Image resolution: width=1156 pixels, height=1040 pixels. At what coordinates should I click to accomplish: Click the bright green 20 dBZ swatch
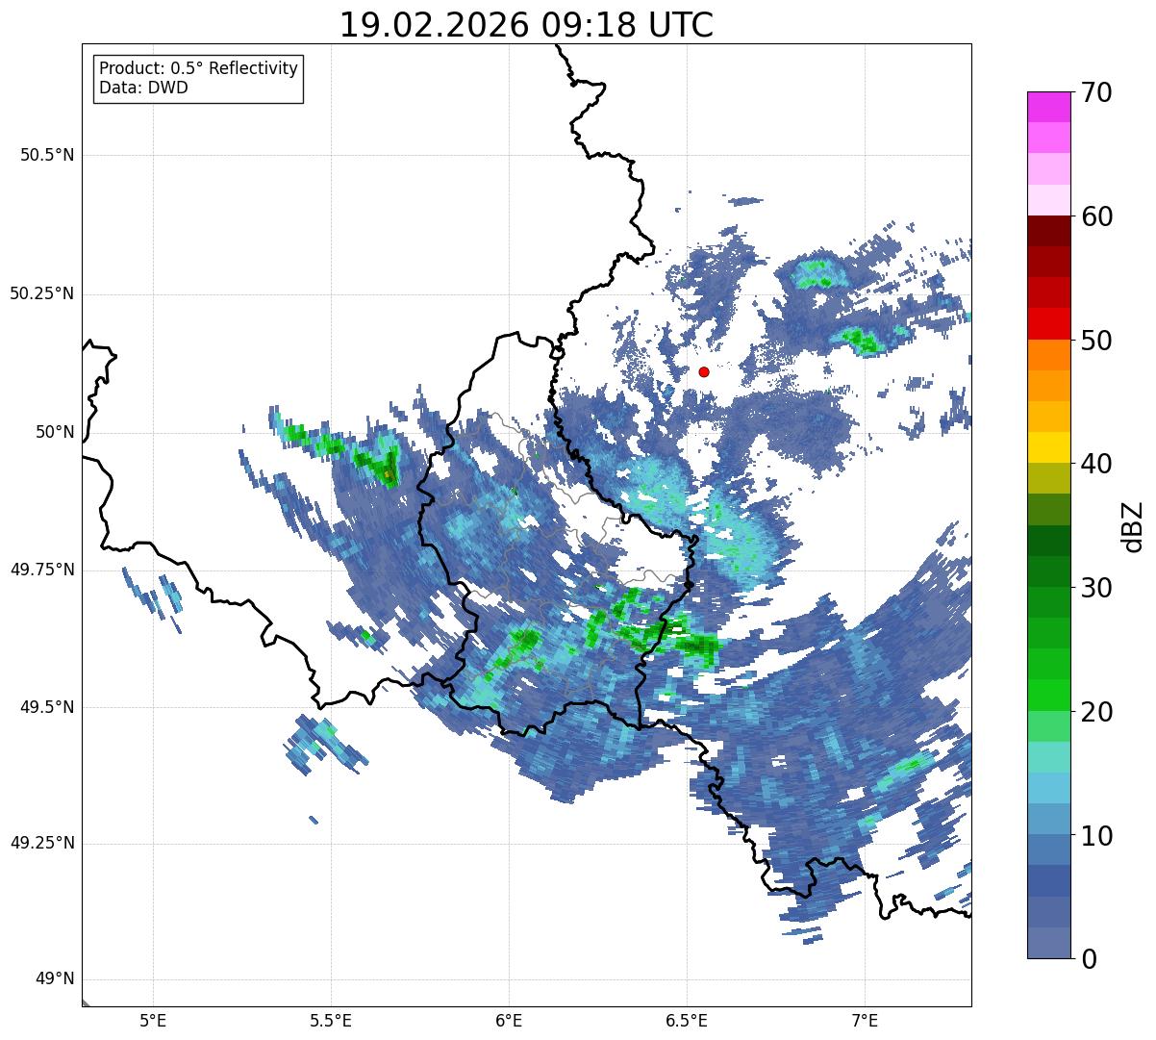(x=1048, y=695)
